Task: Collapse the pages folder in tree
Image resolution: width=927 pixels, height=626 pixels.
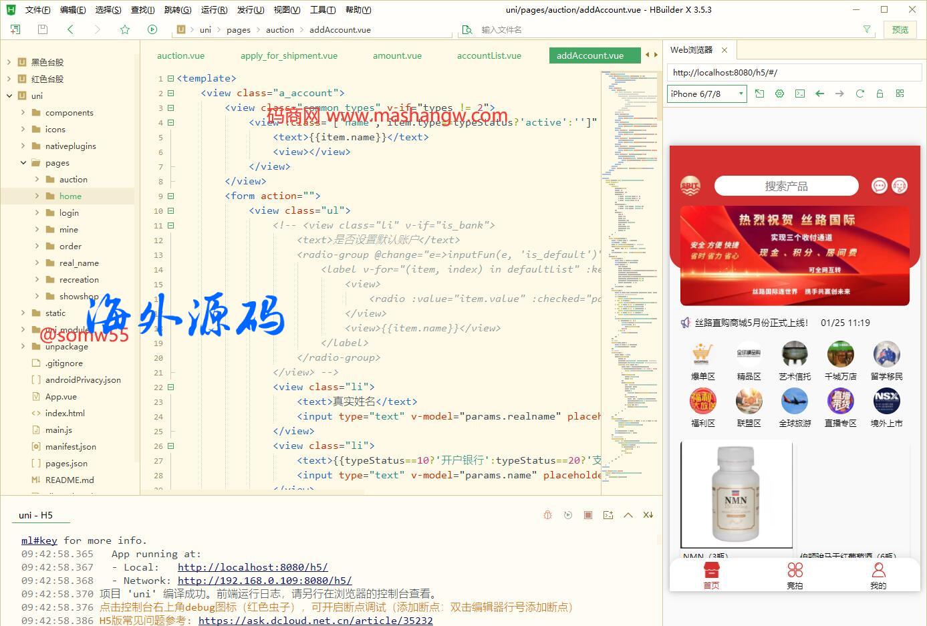Action: 23,163
